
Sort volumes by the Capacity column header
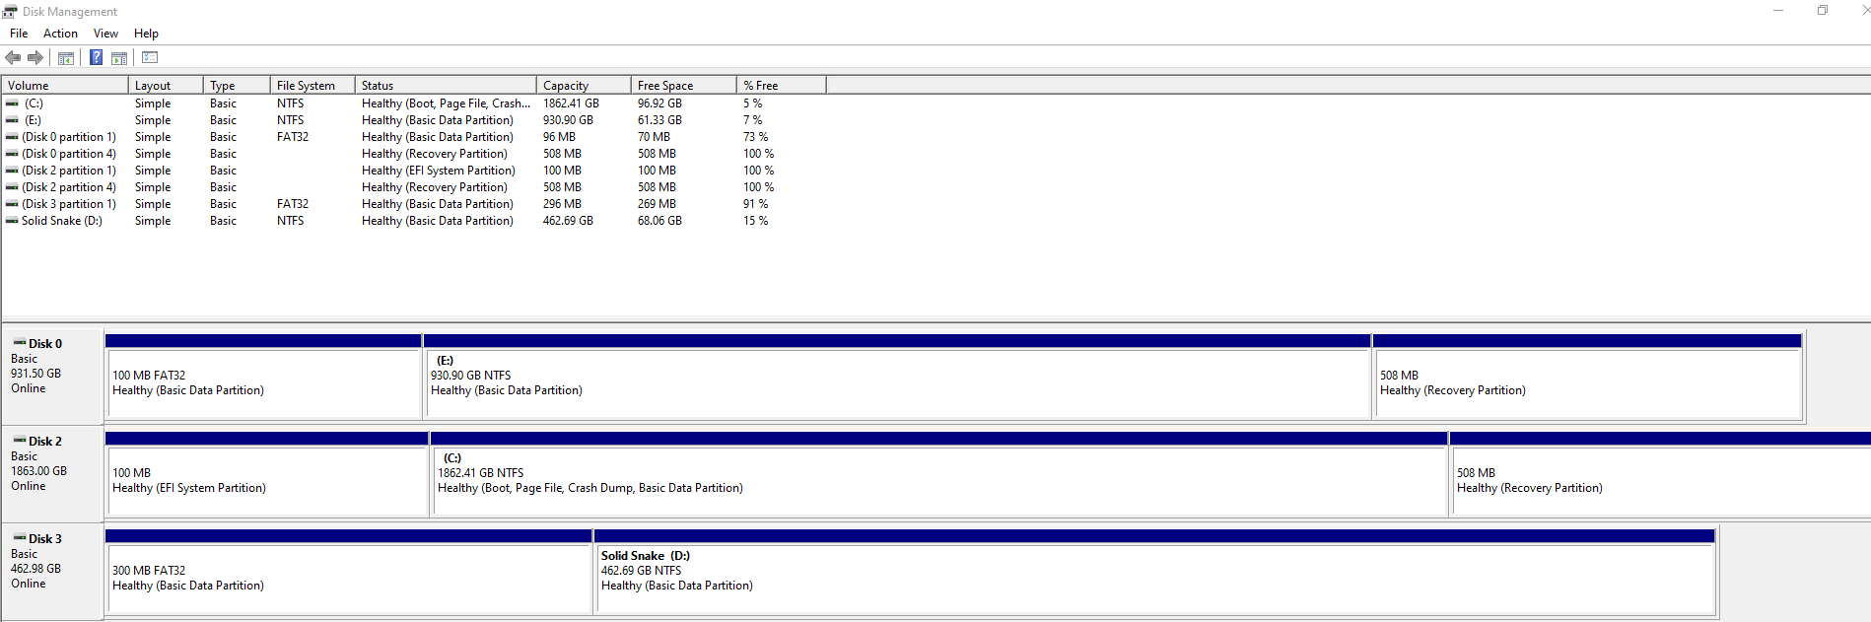coord(584,86)
